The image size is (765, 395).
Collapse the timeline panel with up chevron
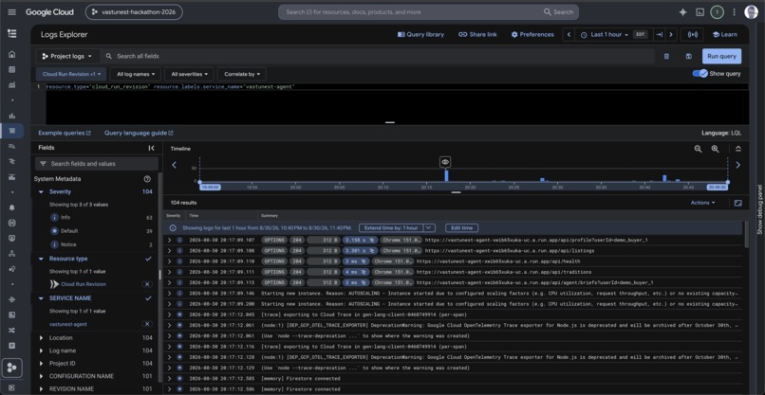click(738, 149)
